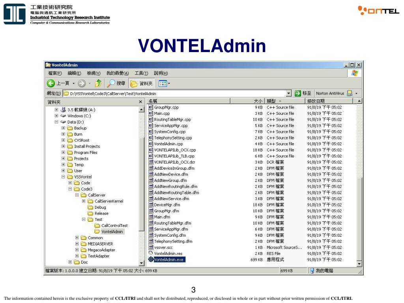Click the address path field

coord(174,93)
